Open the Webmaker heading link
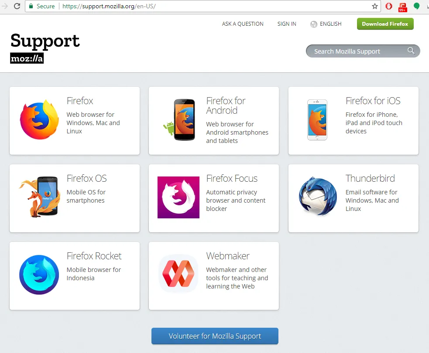This screenshot has height=353, width=429. [x=228, y=256]
